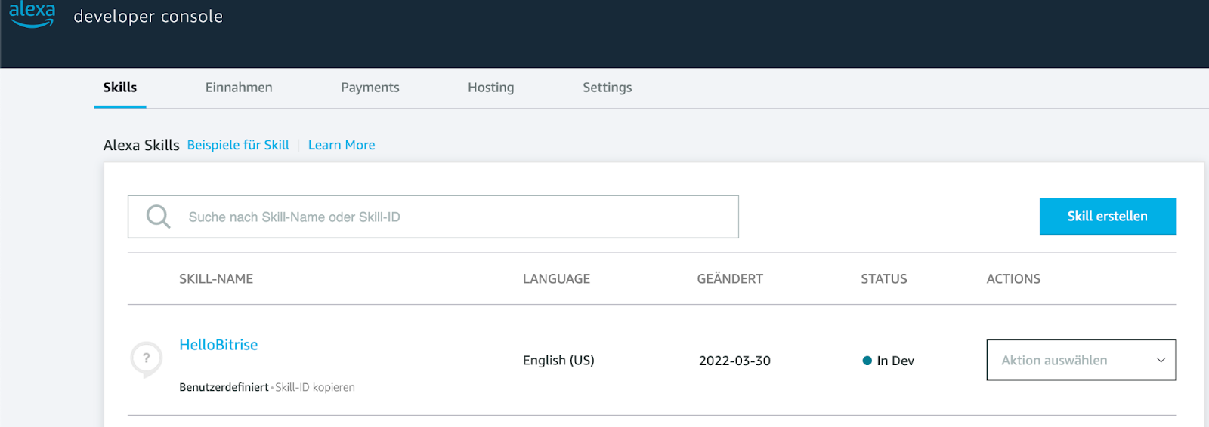Click the In Dev status dot
This screenshot has height=427, width=1209.
pyautogui.click(x=867, y=361)
